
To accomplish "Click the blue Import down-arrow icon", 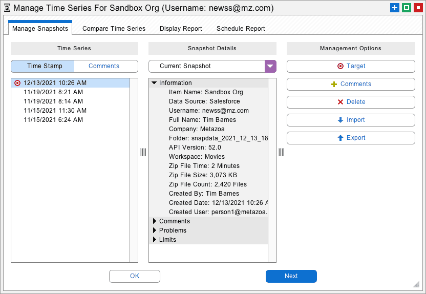I will coord(340,120).
